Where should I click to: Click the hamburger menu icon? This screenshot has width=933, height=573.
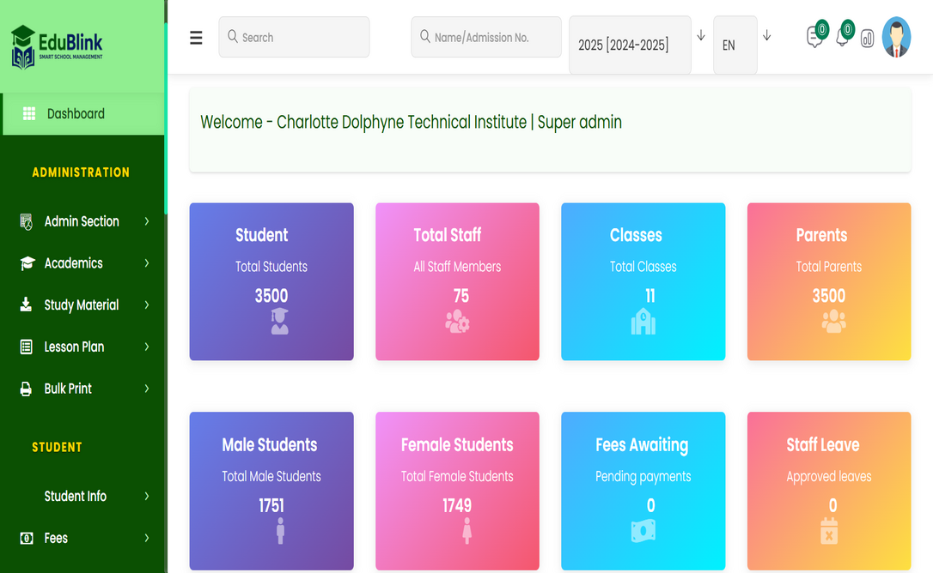click(x=196, y=38)
